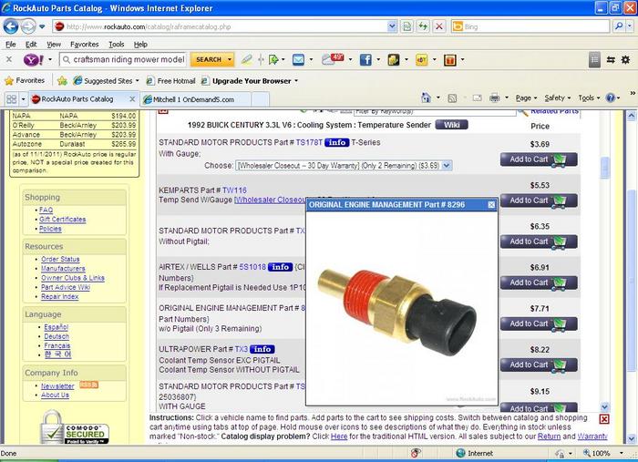
Task: Click in the Bing search box
Action: (x=530, y=26)
